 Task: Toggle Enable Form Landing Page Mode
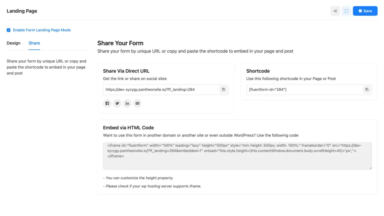(8, 30)
